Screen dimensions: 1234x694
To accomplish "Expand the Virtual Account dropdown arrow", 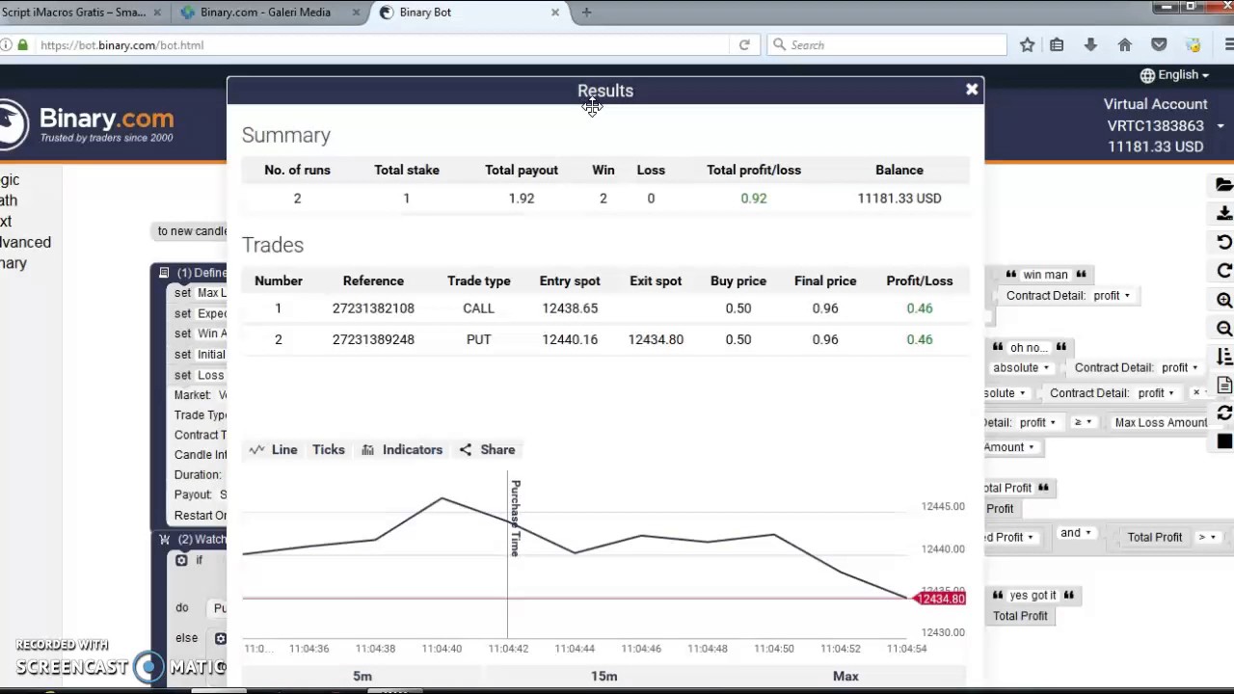I will [x=1221, y=126].
